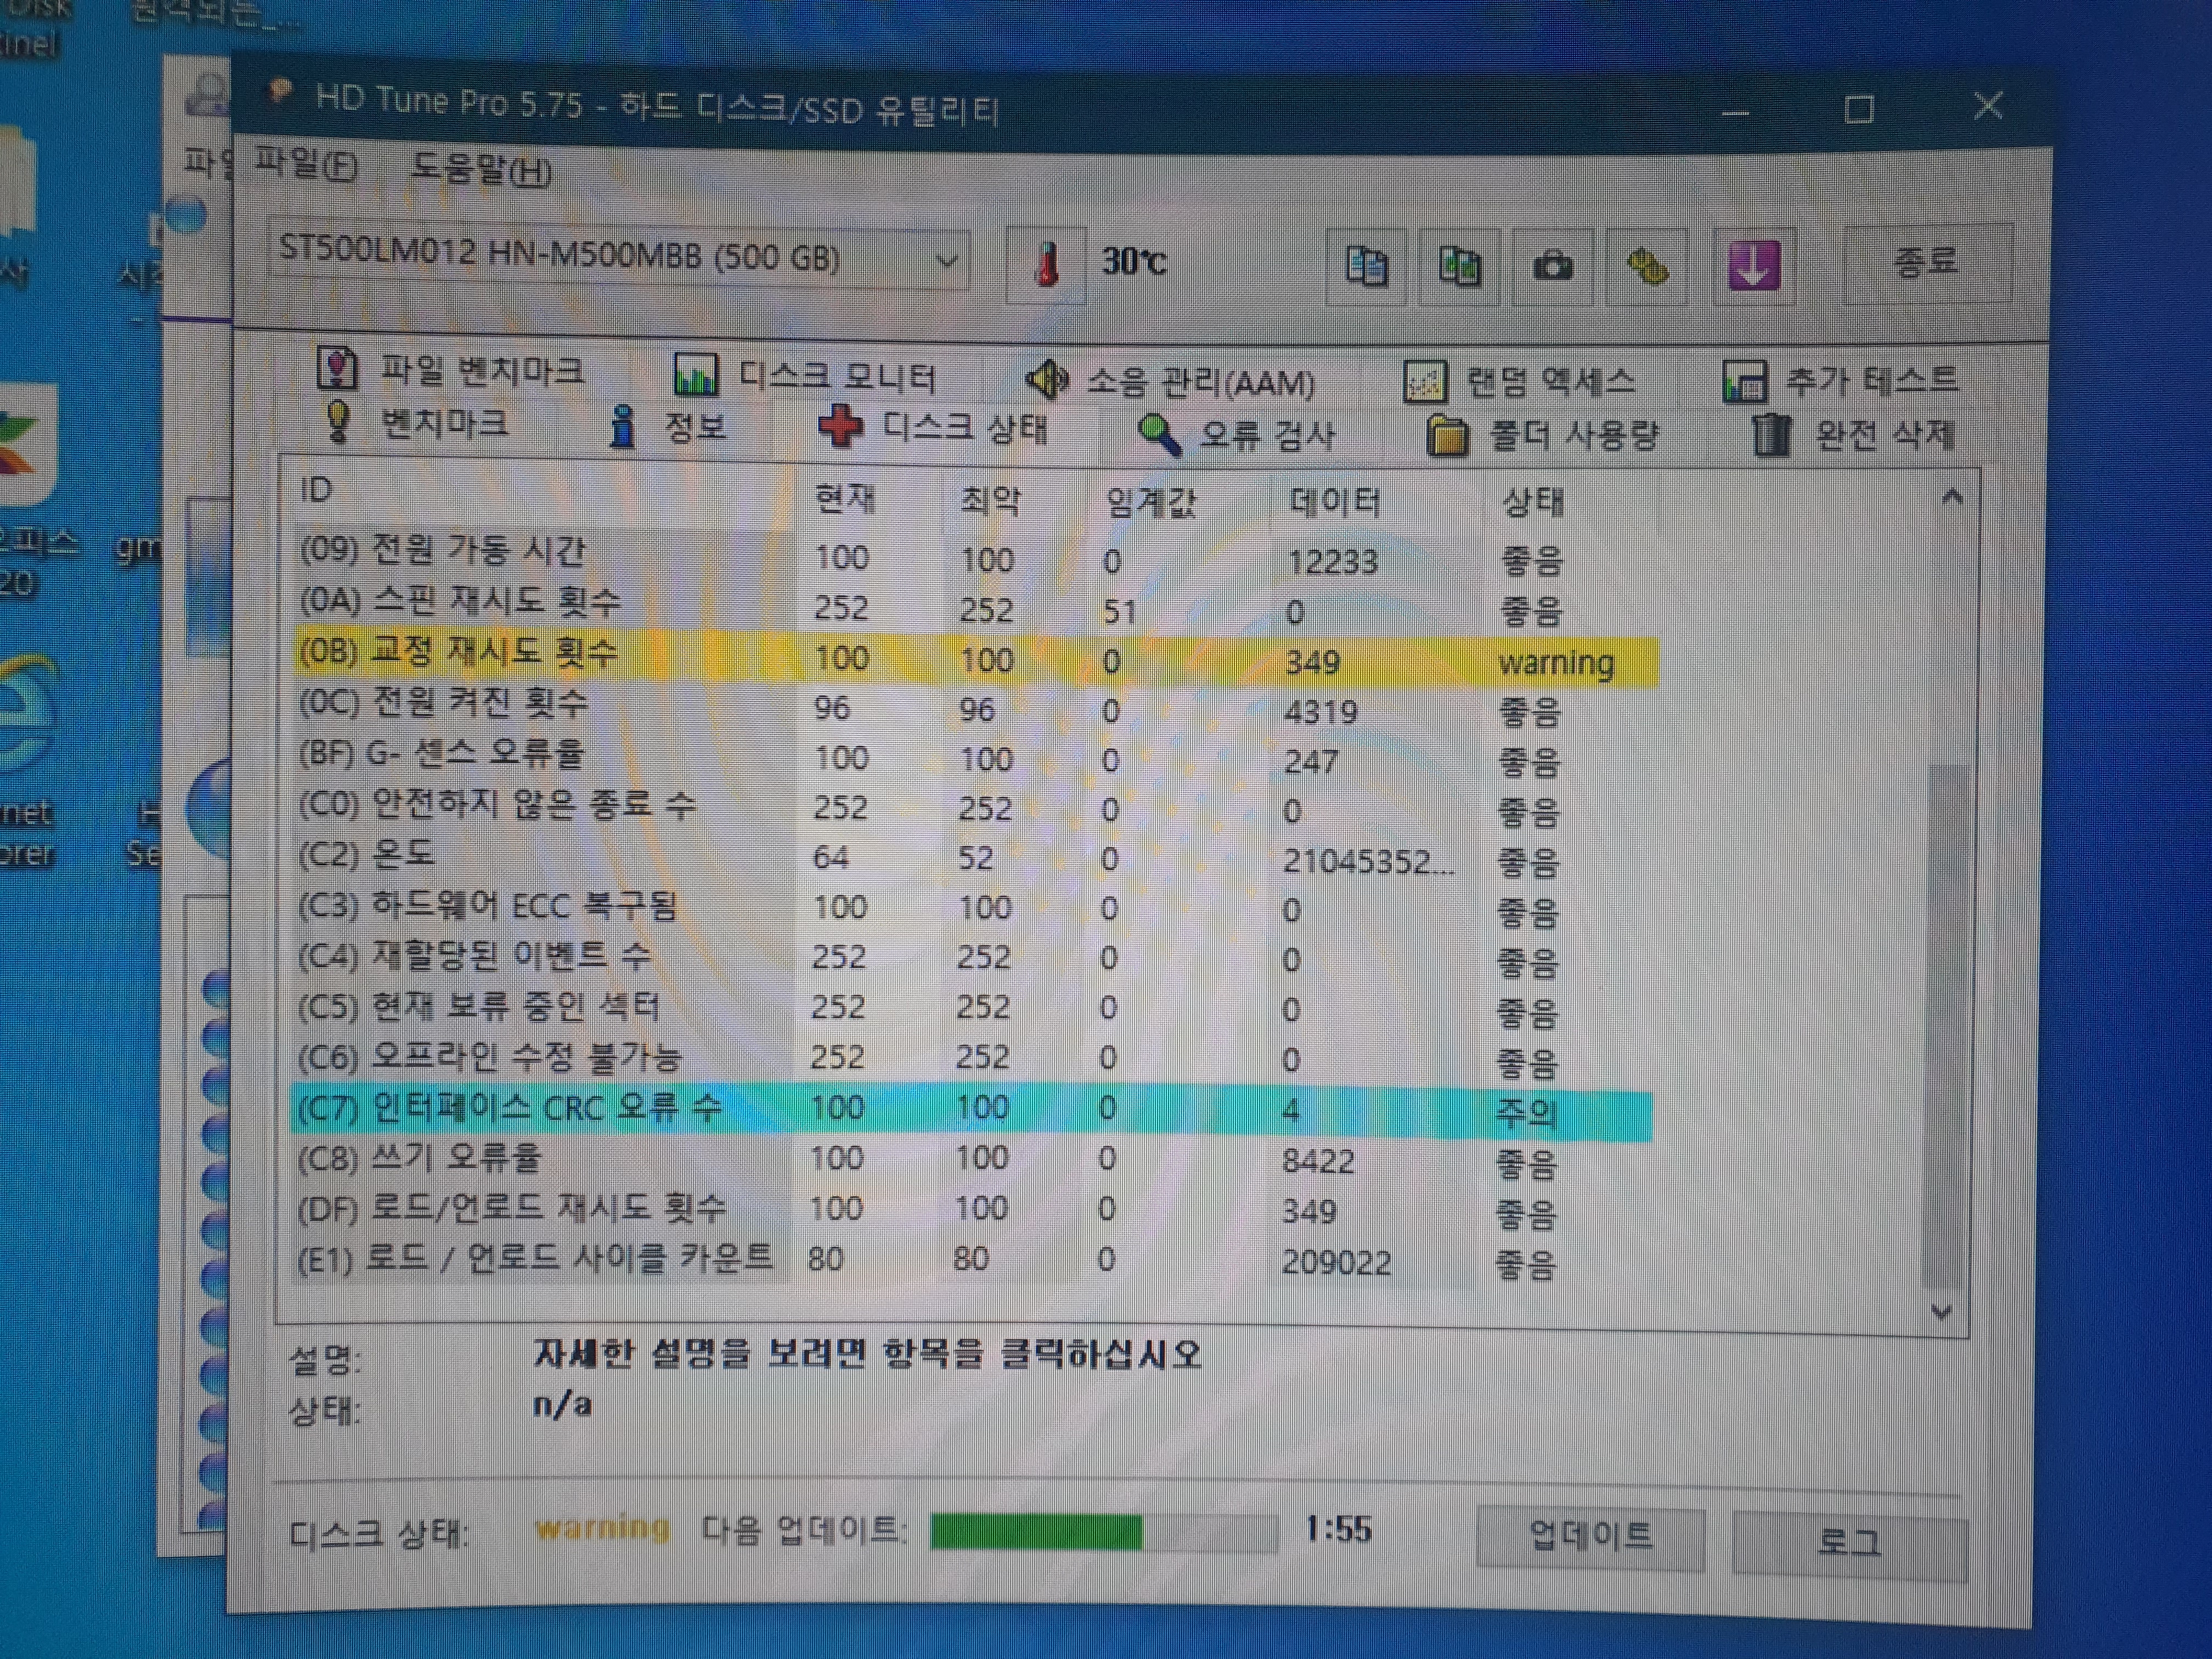Select the (09) 전원 가동 시간 row

click(x=975, y=556)
